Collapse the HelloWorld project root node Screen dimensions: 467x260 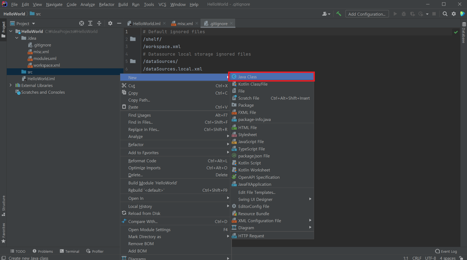11,31
